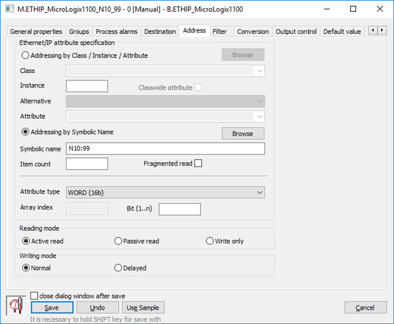The width and height of the screenshot is (394, 324).
Task: Open the Destination tab
Action: pos(160,32)
